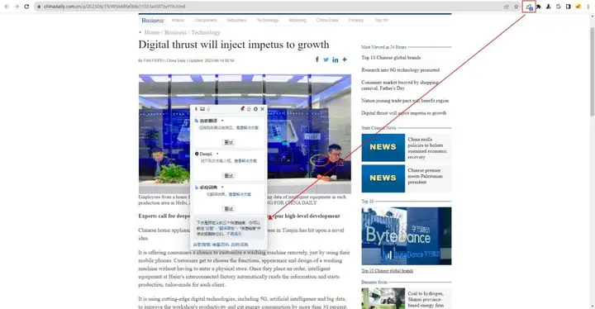Click the keyboard icon in translator popup
Viewport: 595px width, 309px height.
(x=202, y=109)
